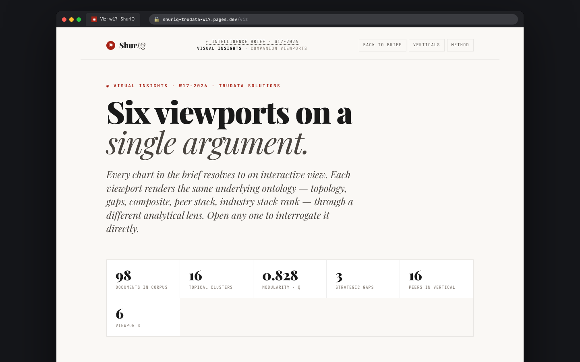Click the ShurIQ wordmark text
Screen dimensions: 580x362
pos(132,45)
